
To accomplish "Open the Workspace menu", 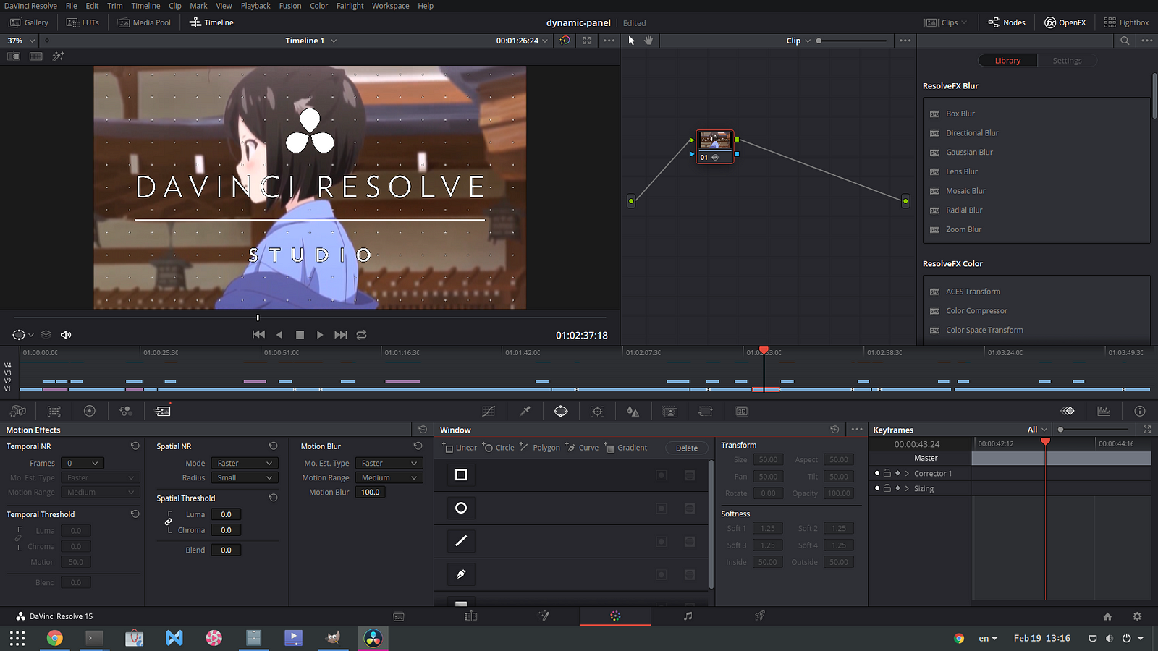I will (390, 6).
